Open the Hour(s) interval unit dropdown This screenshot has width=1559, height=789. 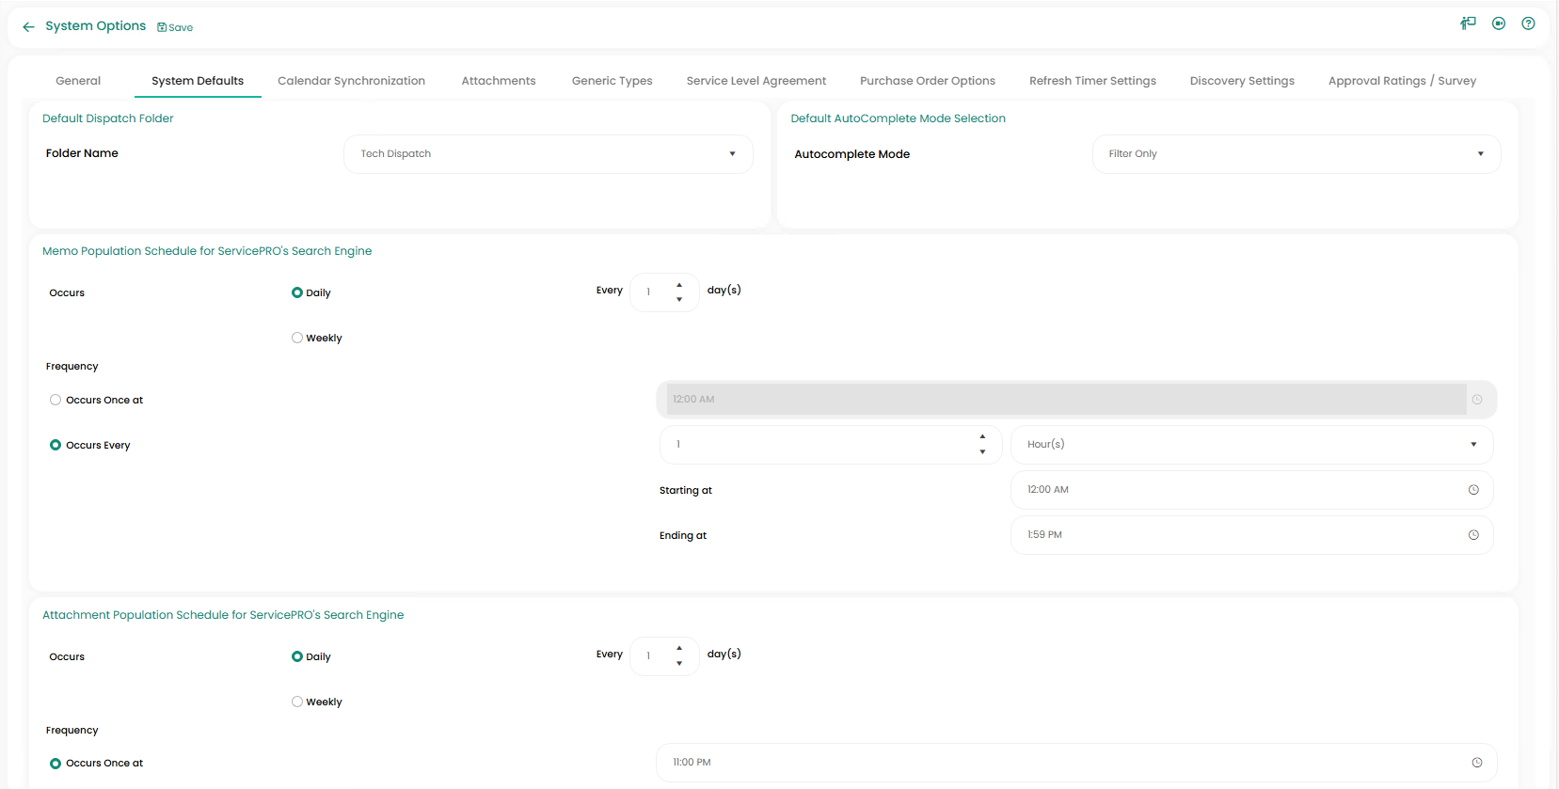pyautogui.click(x=1252, y=445)
